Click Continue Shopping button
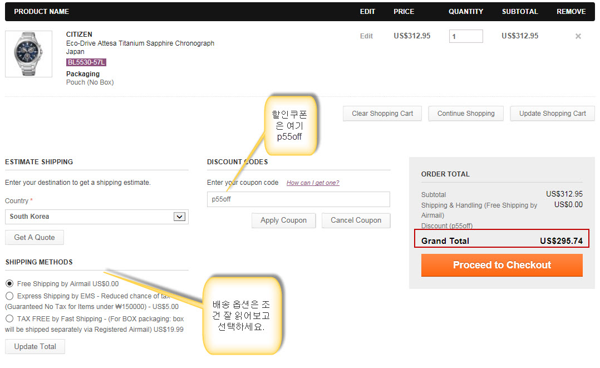This screenshot has width=600, height=368. (x=465, y=114)
